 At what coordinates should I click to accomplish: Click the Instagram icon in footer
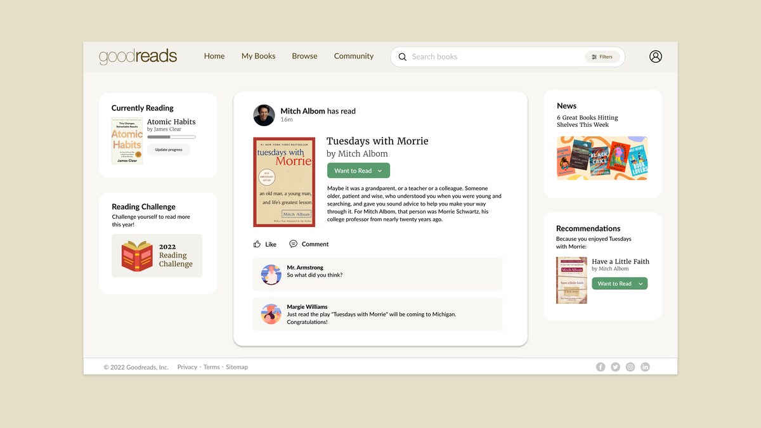click(630, 366)
